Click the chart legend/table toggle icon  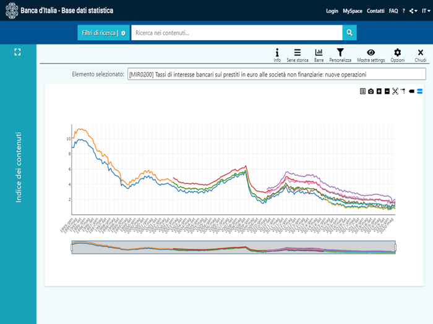coord(362,91)
